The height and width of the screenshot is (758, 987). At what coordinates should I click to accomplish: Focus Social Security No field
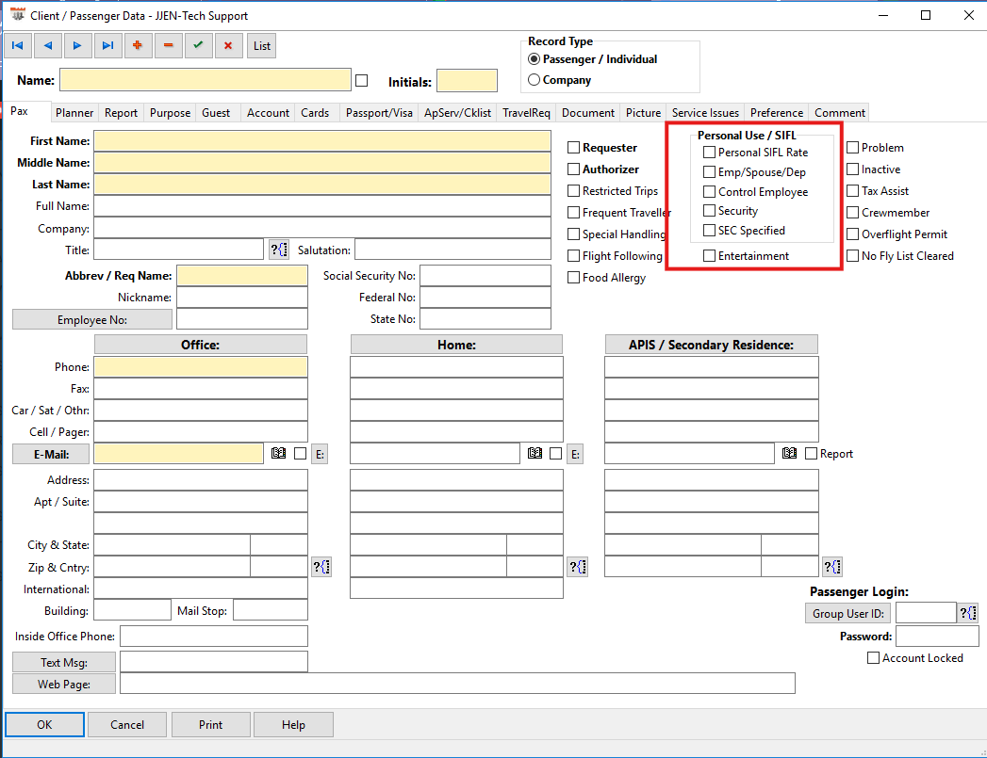point(485,275)
